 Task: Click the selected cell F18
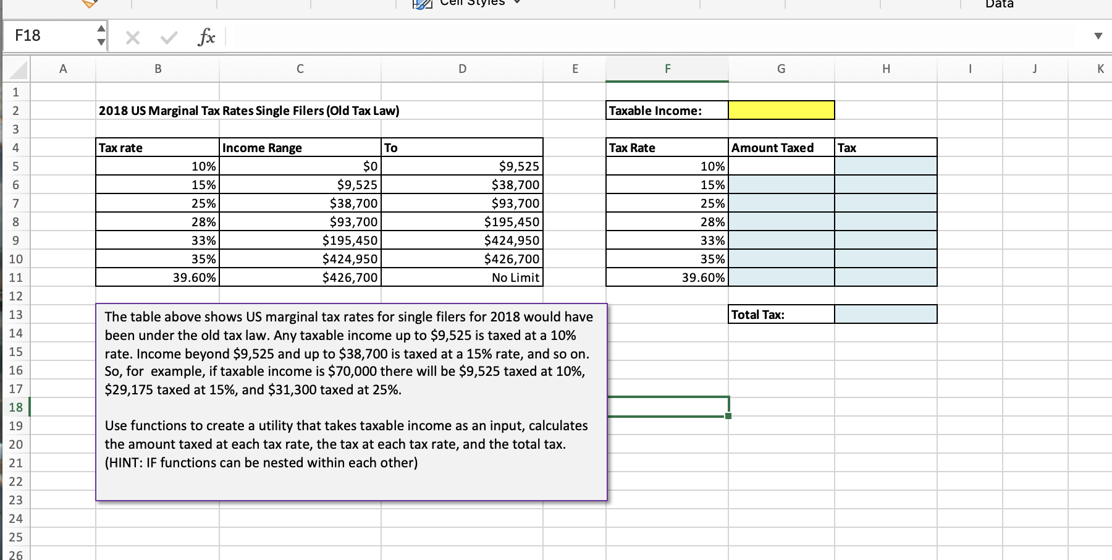click(668, 407)
